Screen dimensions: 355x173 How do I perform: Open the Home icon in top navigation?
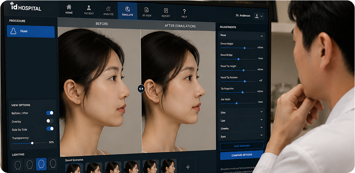click(x=69, y=7)
